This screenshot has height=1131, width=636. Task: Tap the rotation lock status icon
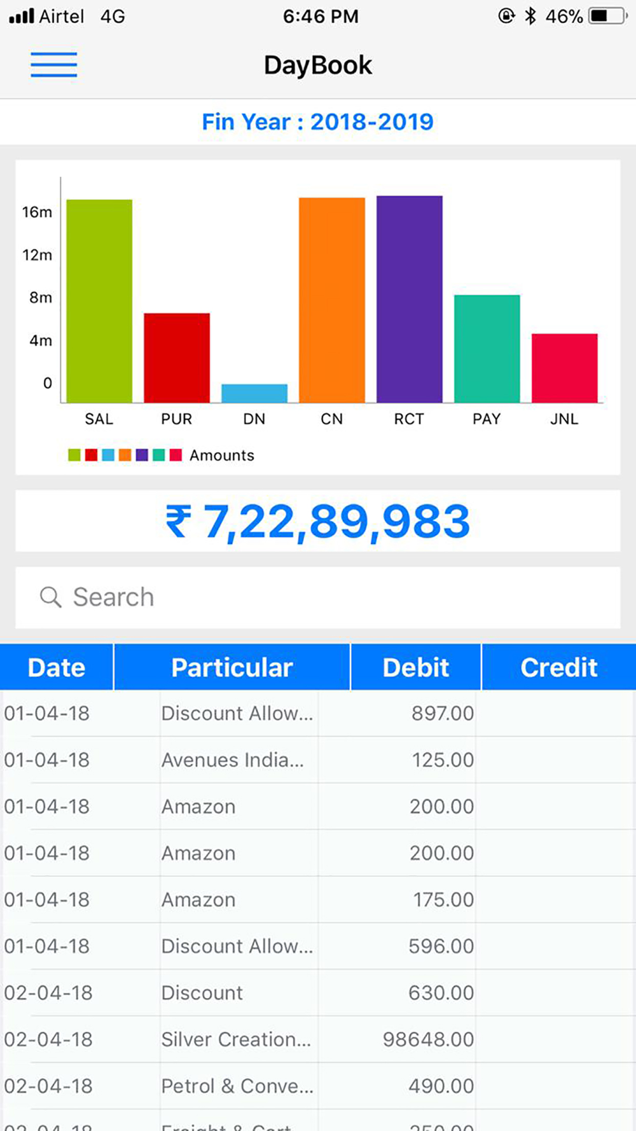(x=506, y=16)
